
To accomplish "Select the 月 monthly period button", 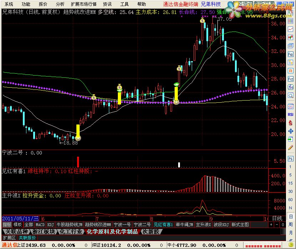I will (291, 233).
